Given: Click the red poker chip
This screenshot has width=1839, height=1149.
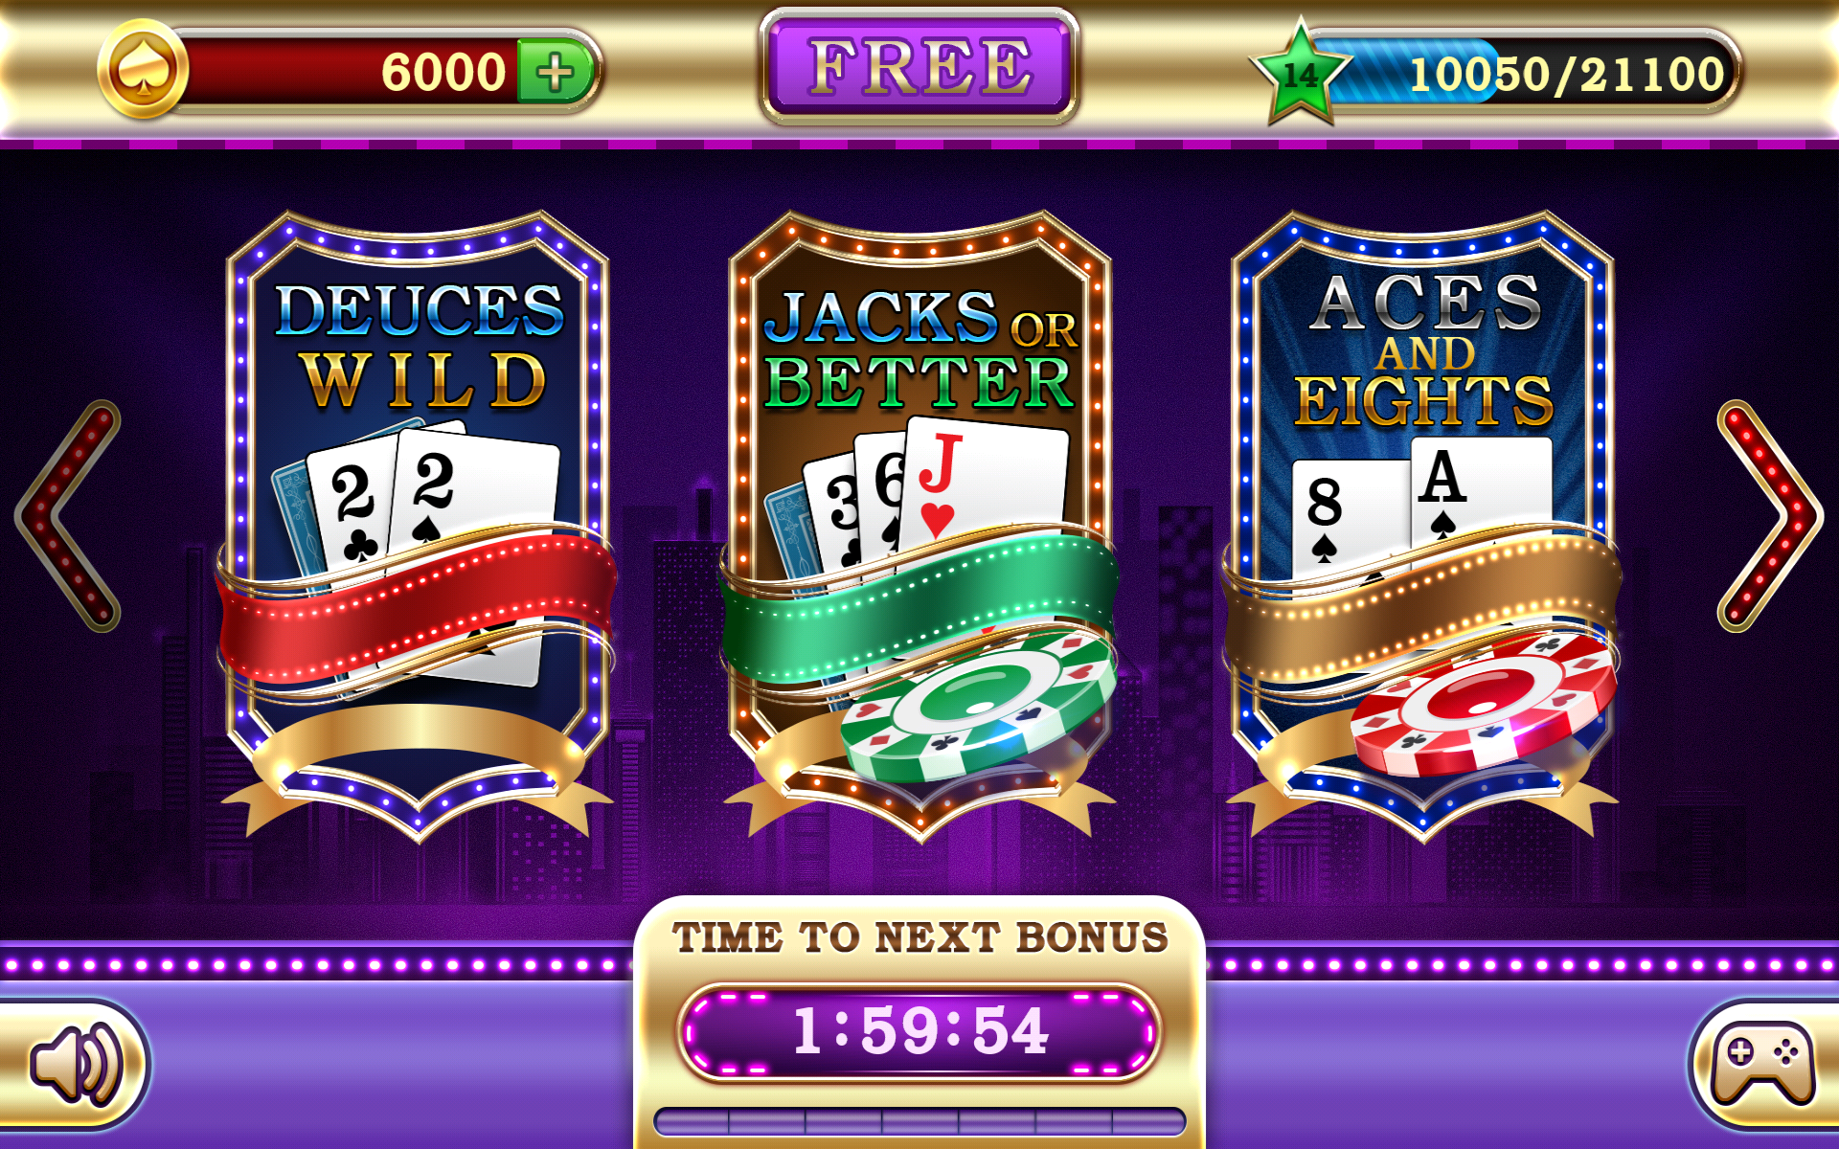Looking at the screenshot, I should (x=1484, y=703).
